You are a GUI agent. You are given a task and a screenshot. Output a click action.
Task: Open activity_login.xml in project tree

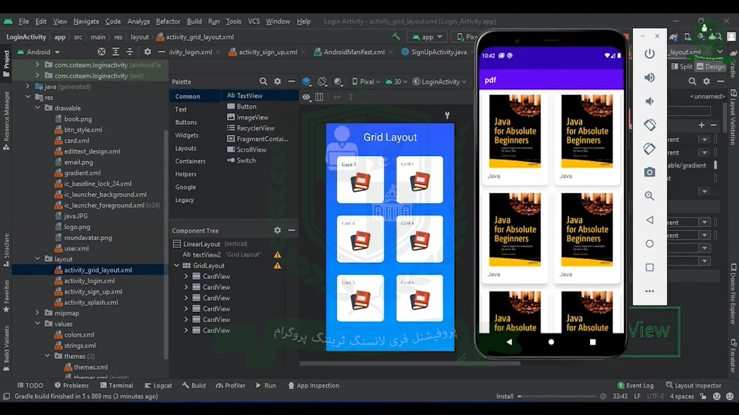point(89,281)
